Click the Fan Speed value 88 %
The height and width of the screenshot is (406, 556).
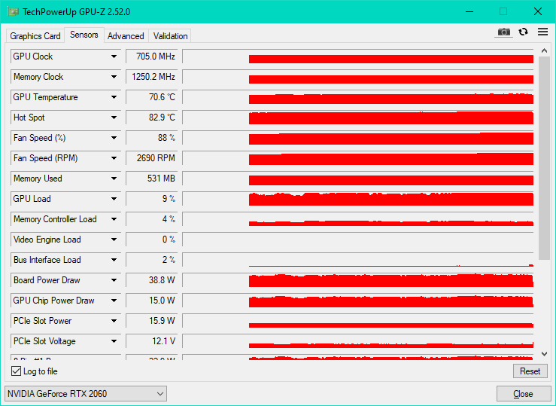151,138
